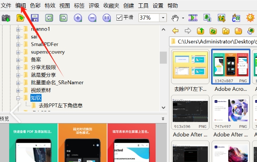Click the camera screen capture icon
Screen dimensions: 257x162
tap(6, 18)
